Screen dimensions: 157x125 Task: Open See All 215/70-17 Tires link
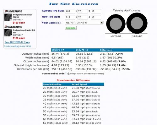click(17, 42)
